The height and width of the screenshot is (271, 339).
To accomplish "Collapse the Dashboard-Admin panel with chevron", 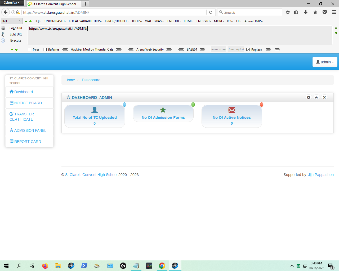I will pos(316,97).
